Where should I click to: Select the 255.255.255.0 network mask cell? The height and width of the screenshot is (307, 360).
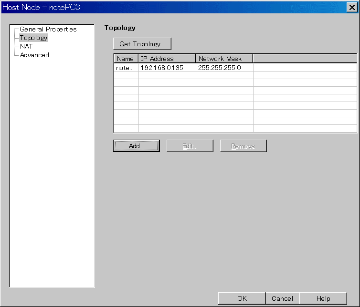(224, 68)
